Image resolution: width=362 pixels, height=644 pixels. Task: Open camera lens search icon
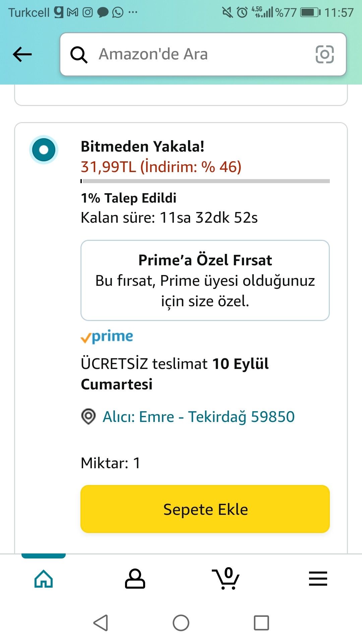(324, 54)
